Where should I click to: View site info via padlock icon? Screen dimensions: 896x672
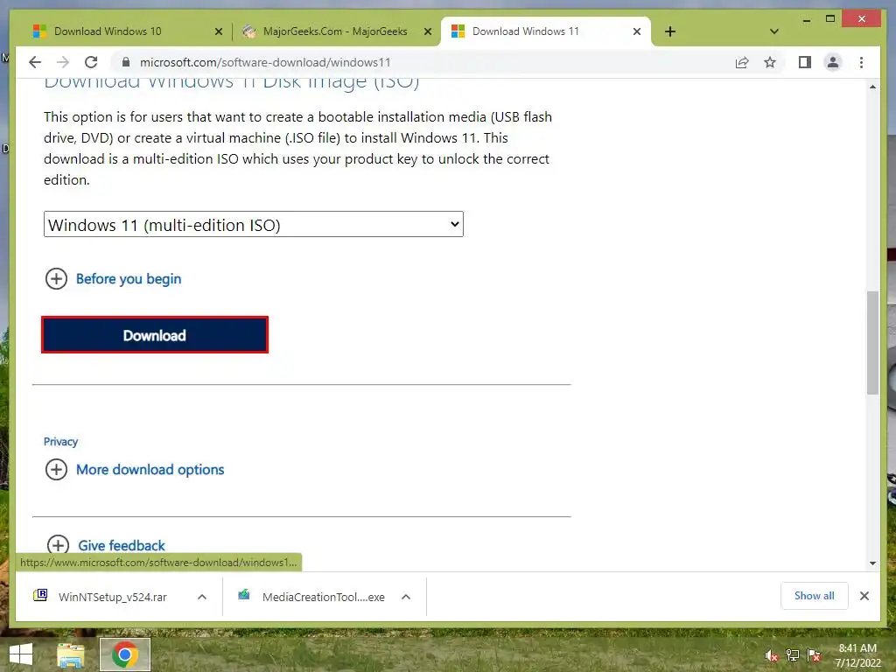[126, 62]
